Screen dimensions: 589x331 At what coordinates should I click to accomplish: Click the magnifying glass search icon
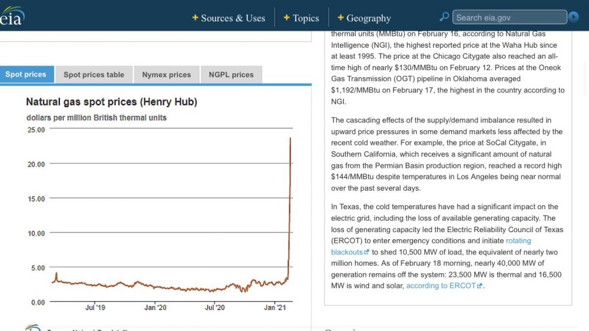click(445, 17)
